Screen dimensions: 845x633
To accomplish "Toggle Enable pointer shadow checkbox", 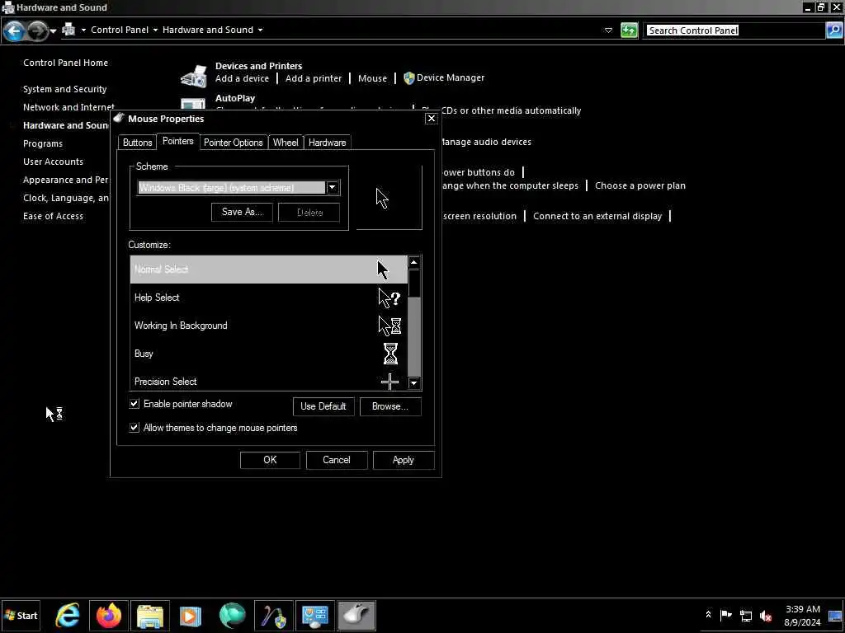I will coord(135,403).
